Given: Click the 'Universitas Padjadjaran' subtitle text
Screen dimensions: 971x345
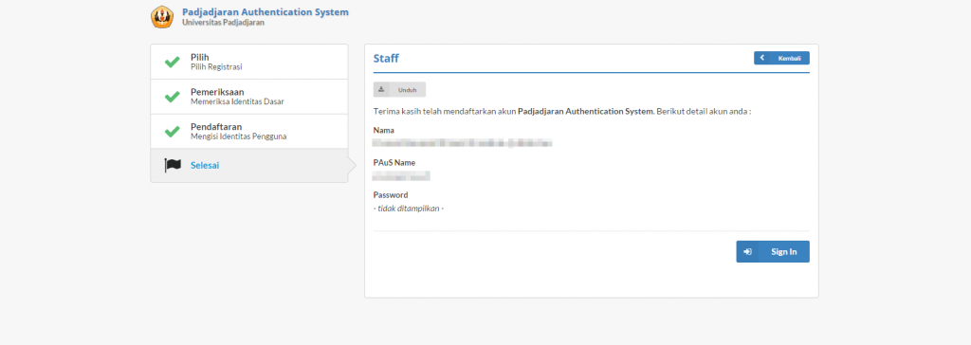Looking at the screenshot, I should point(223,23).
